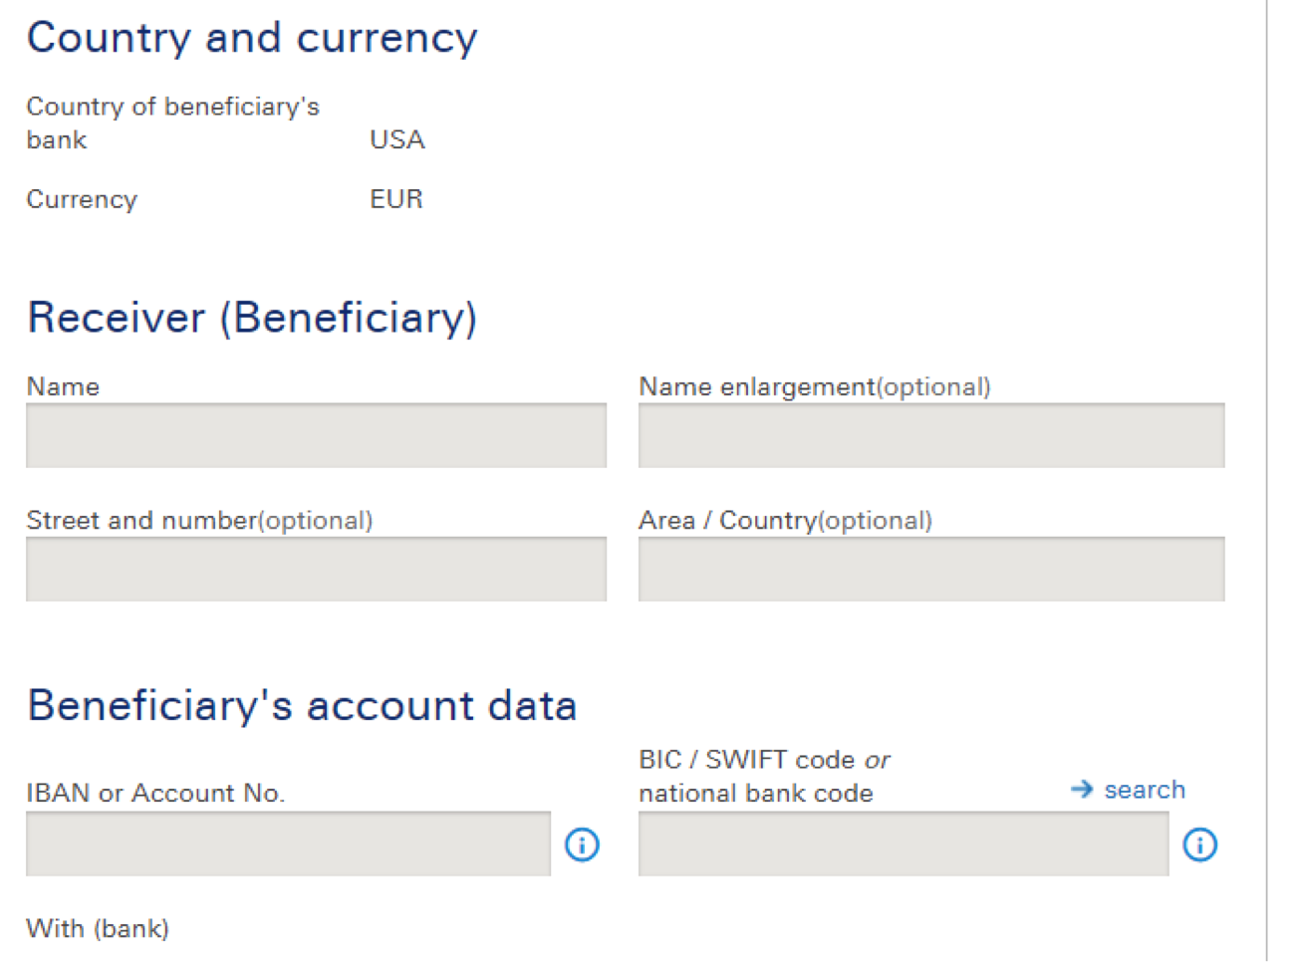Click the info icon beside IBAN field

point(582,844)
